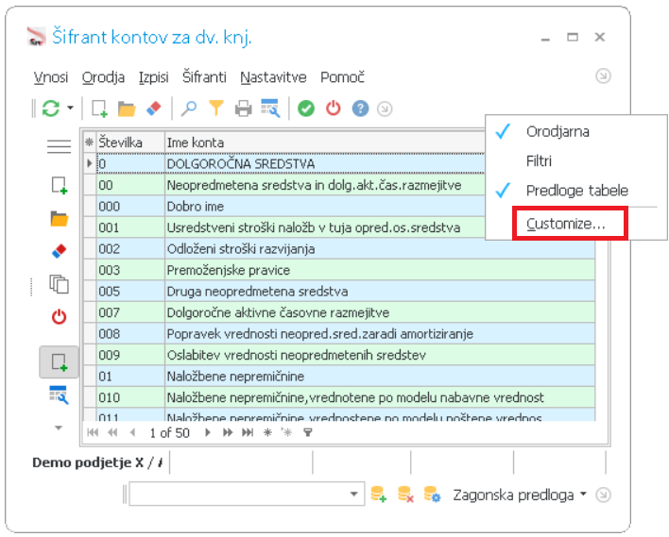Open the empty template combo box arrow

coord(354,495)
